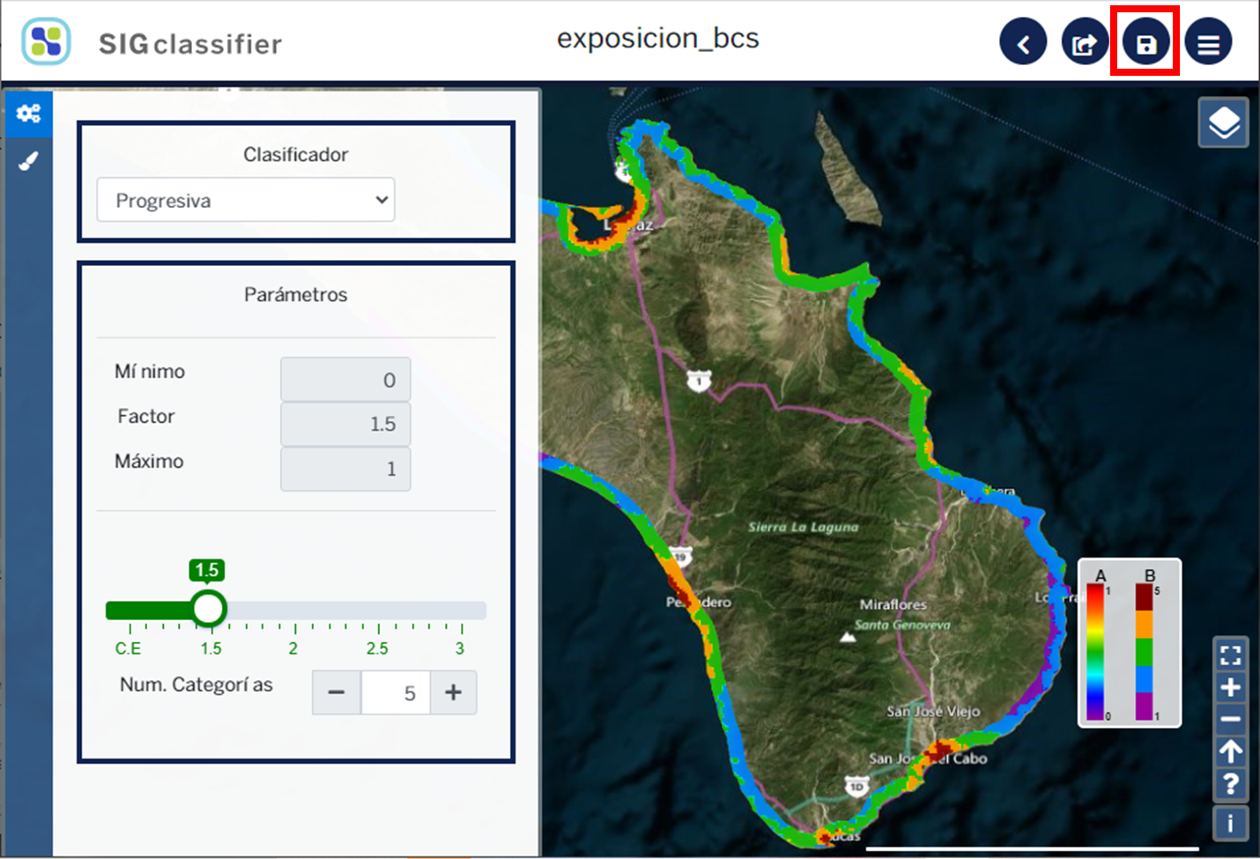Click the Sierra La Laguna map label
The width and height of the screenshot is (1260, 859).
click(x=803, y=527)
